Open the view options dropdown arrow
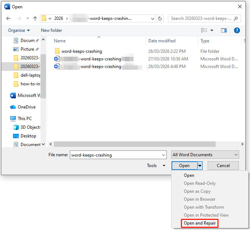 click(x=212, y=30)
